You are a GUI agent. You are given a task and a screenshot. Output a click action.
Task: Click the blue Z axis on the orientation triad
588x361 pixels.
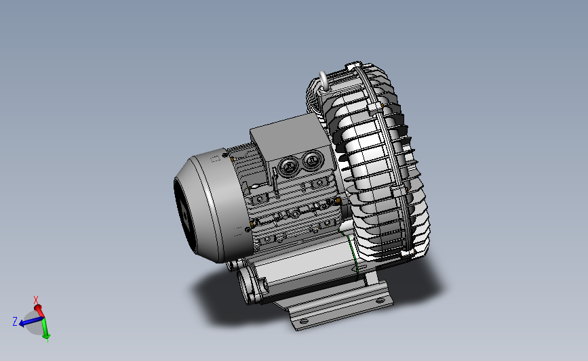coord(31,322)
